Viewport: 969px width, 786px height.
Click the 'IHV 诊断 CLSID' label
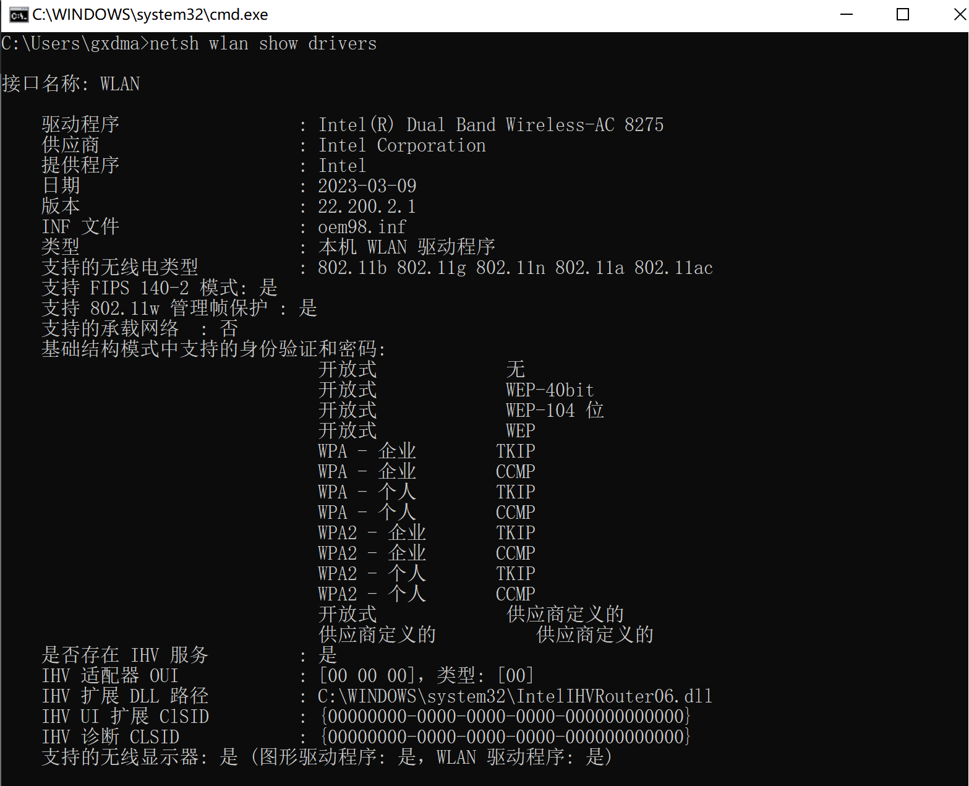click(110, 737)
